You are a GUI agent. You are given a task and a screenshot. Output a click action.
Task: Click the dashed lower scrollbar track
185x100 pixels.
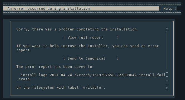(x=167, y=79)
